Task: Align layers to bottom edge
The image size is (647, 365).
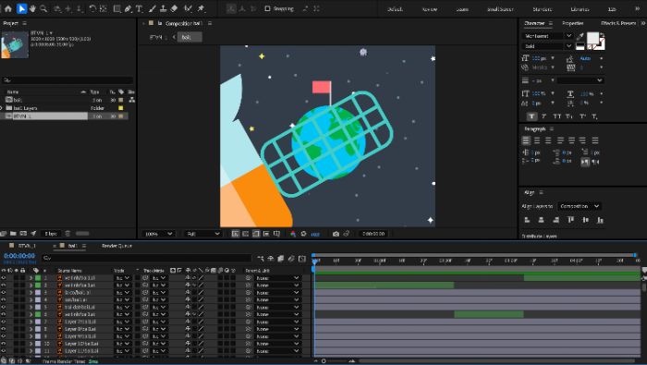Action: pyautogui.click(x=600, y=220)
